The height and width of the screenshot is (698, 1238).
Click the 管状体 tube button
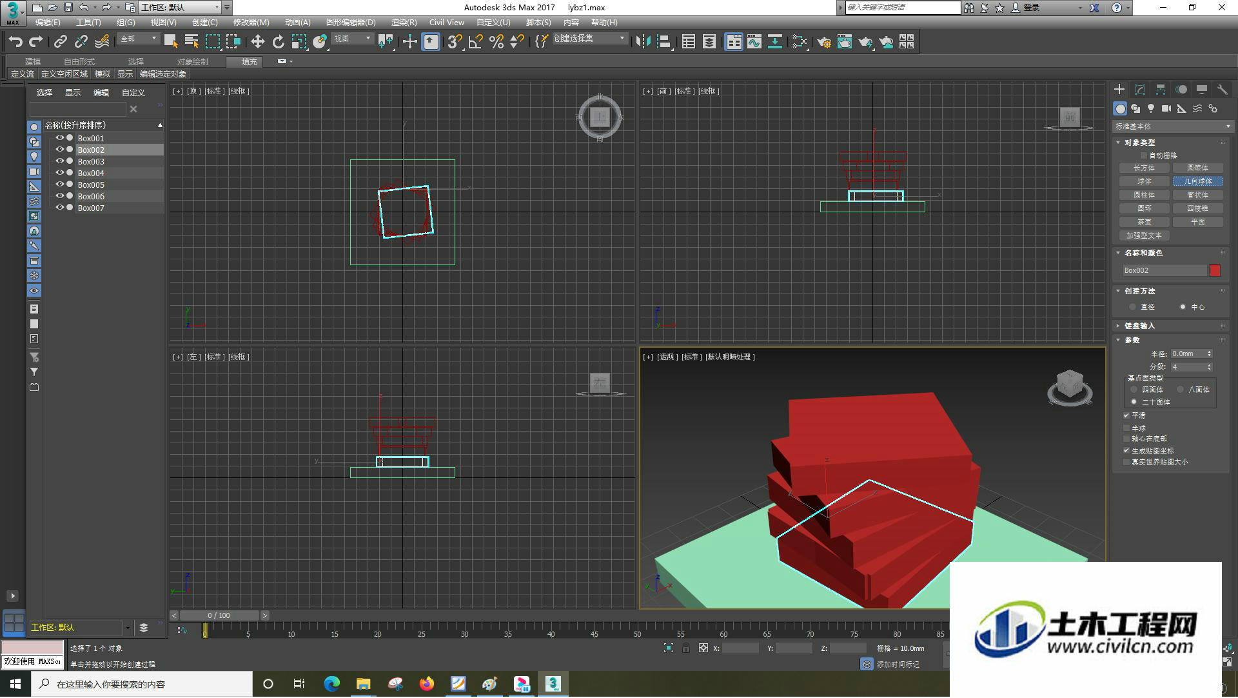(x=1198, y=195)
